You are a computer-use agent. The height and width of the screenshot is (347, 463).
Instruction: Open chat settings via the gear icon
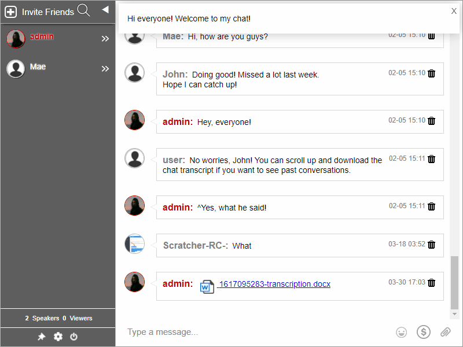[57, 336]
